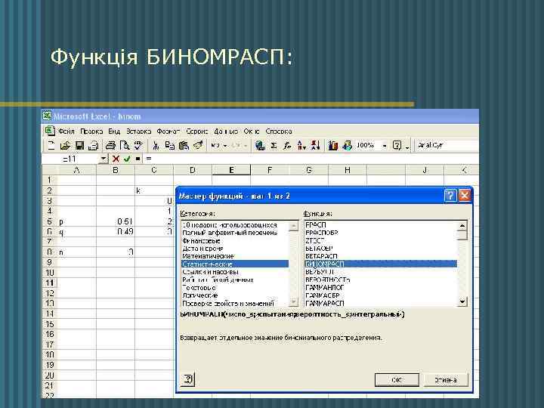This screenshot has height=408, width=544.
Task: Select category Текстовые
Action: click(234, 288)
